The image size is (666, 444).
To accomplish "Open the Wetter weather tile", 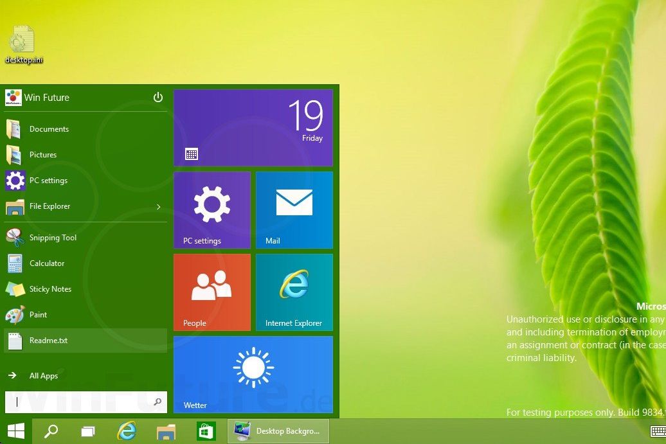I will pos(253,375).
